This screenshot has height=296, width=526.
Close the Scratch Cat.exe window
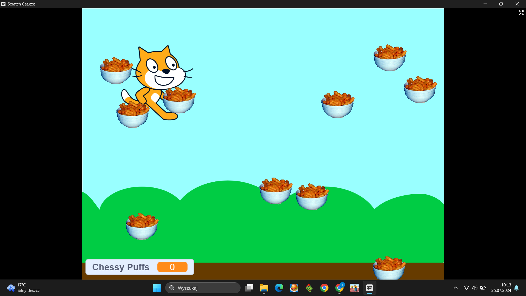(x=517, y=4)
